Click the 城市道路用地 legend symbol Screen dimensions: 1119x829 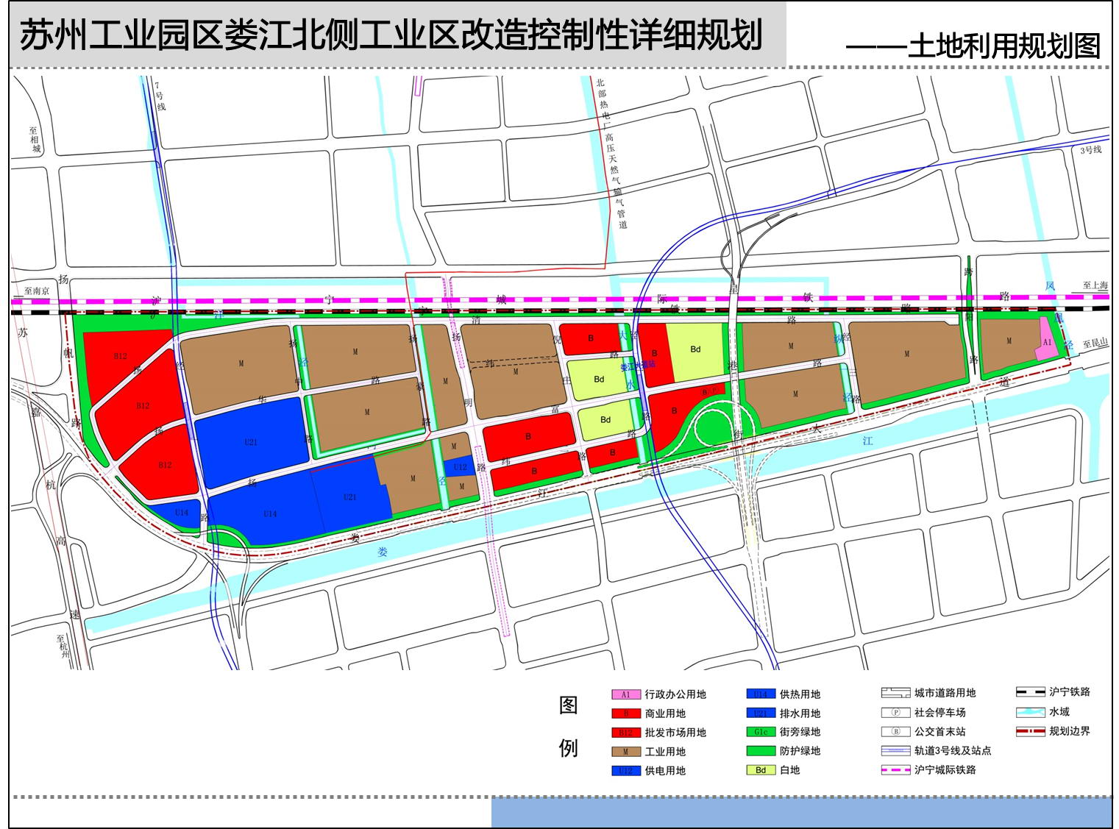tap(895, 693)
